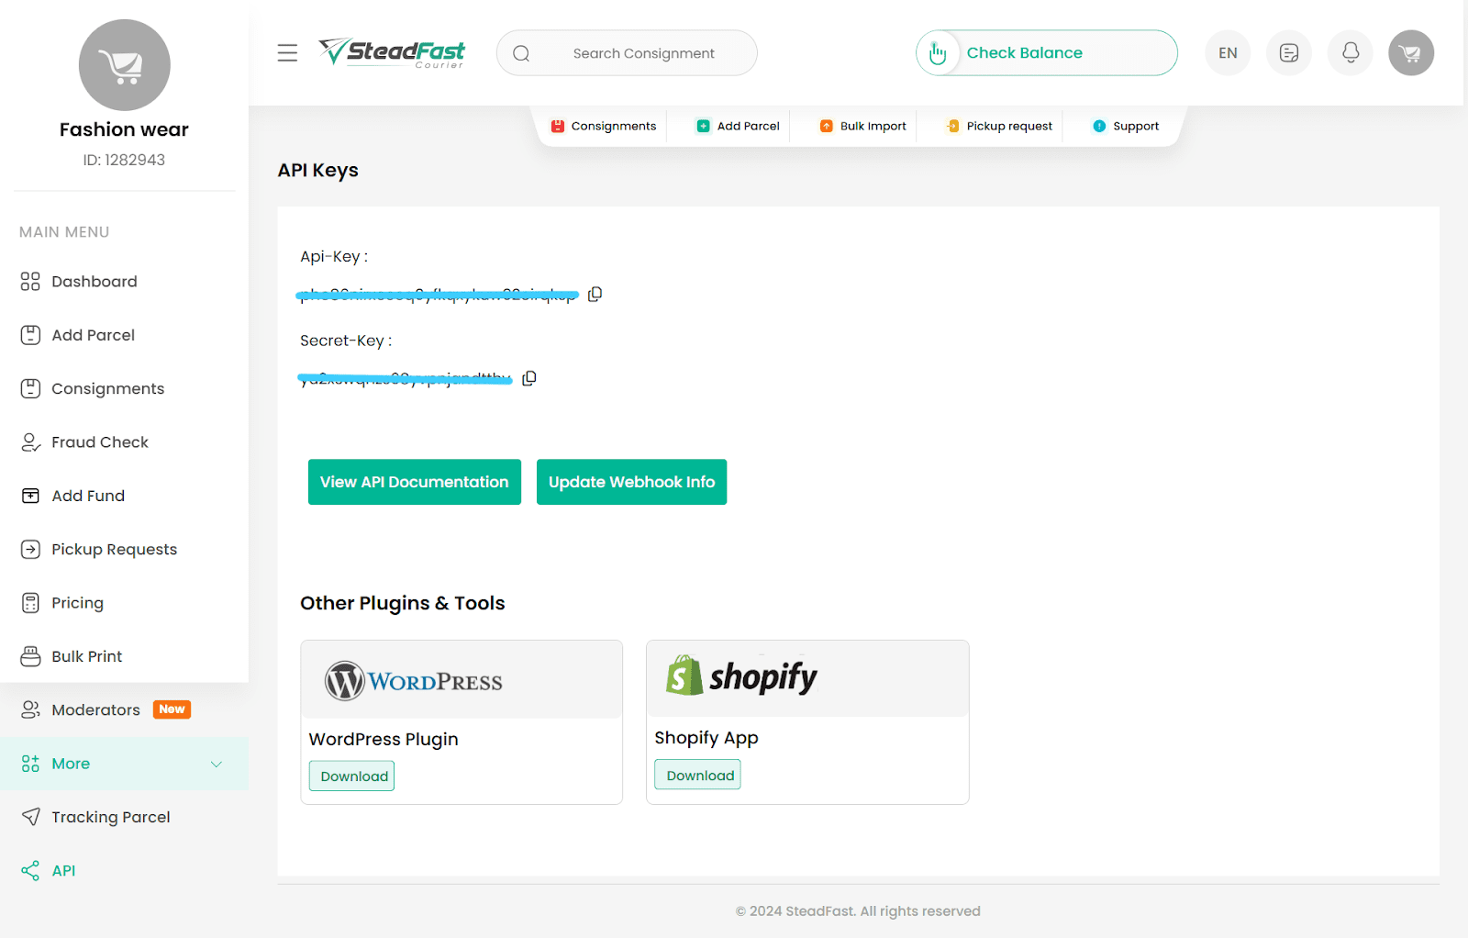Click the SteadFast Courier logo
Image resolution: width=1468 pixels, height=938 pixels.
coord(392,53)
